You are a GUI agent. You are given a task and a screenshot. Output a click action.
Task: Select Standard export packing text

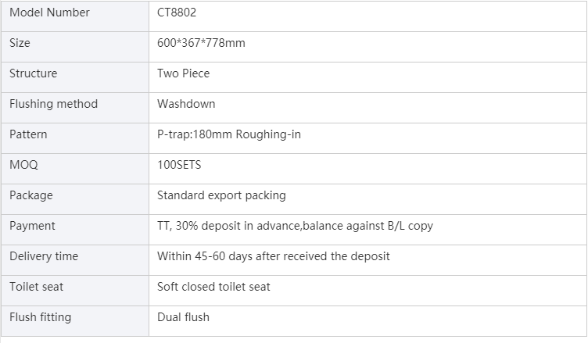tap(221, 195)
